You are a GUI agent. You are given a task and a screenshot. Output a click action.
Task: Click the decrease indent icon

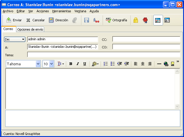point(120,64)
